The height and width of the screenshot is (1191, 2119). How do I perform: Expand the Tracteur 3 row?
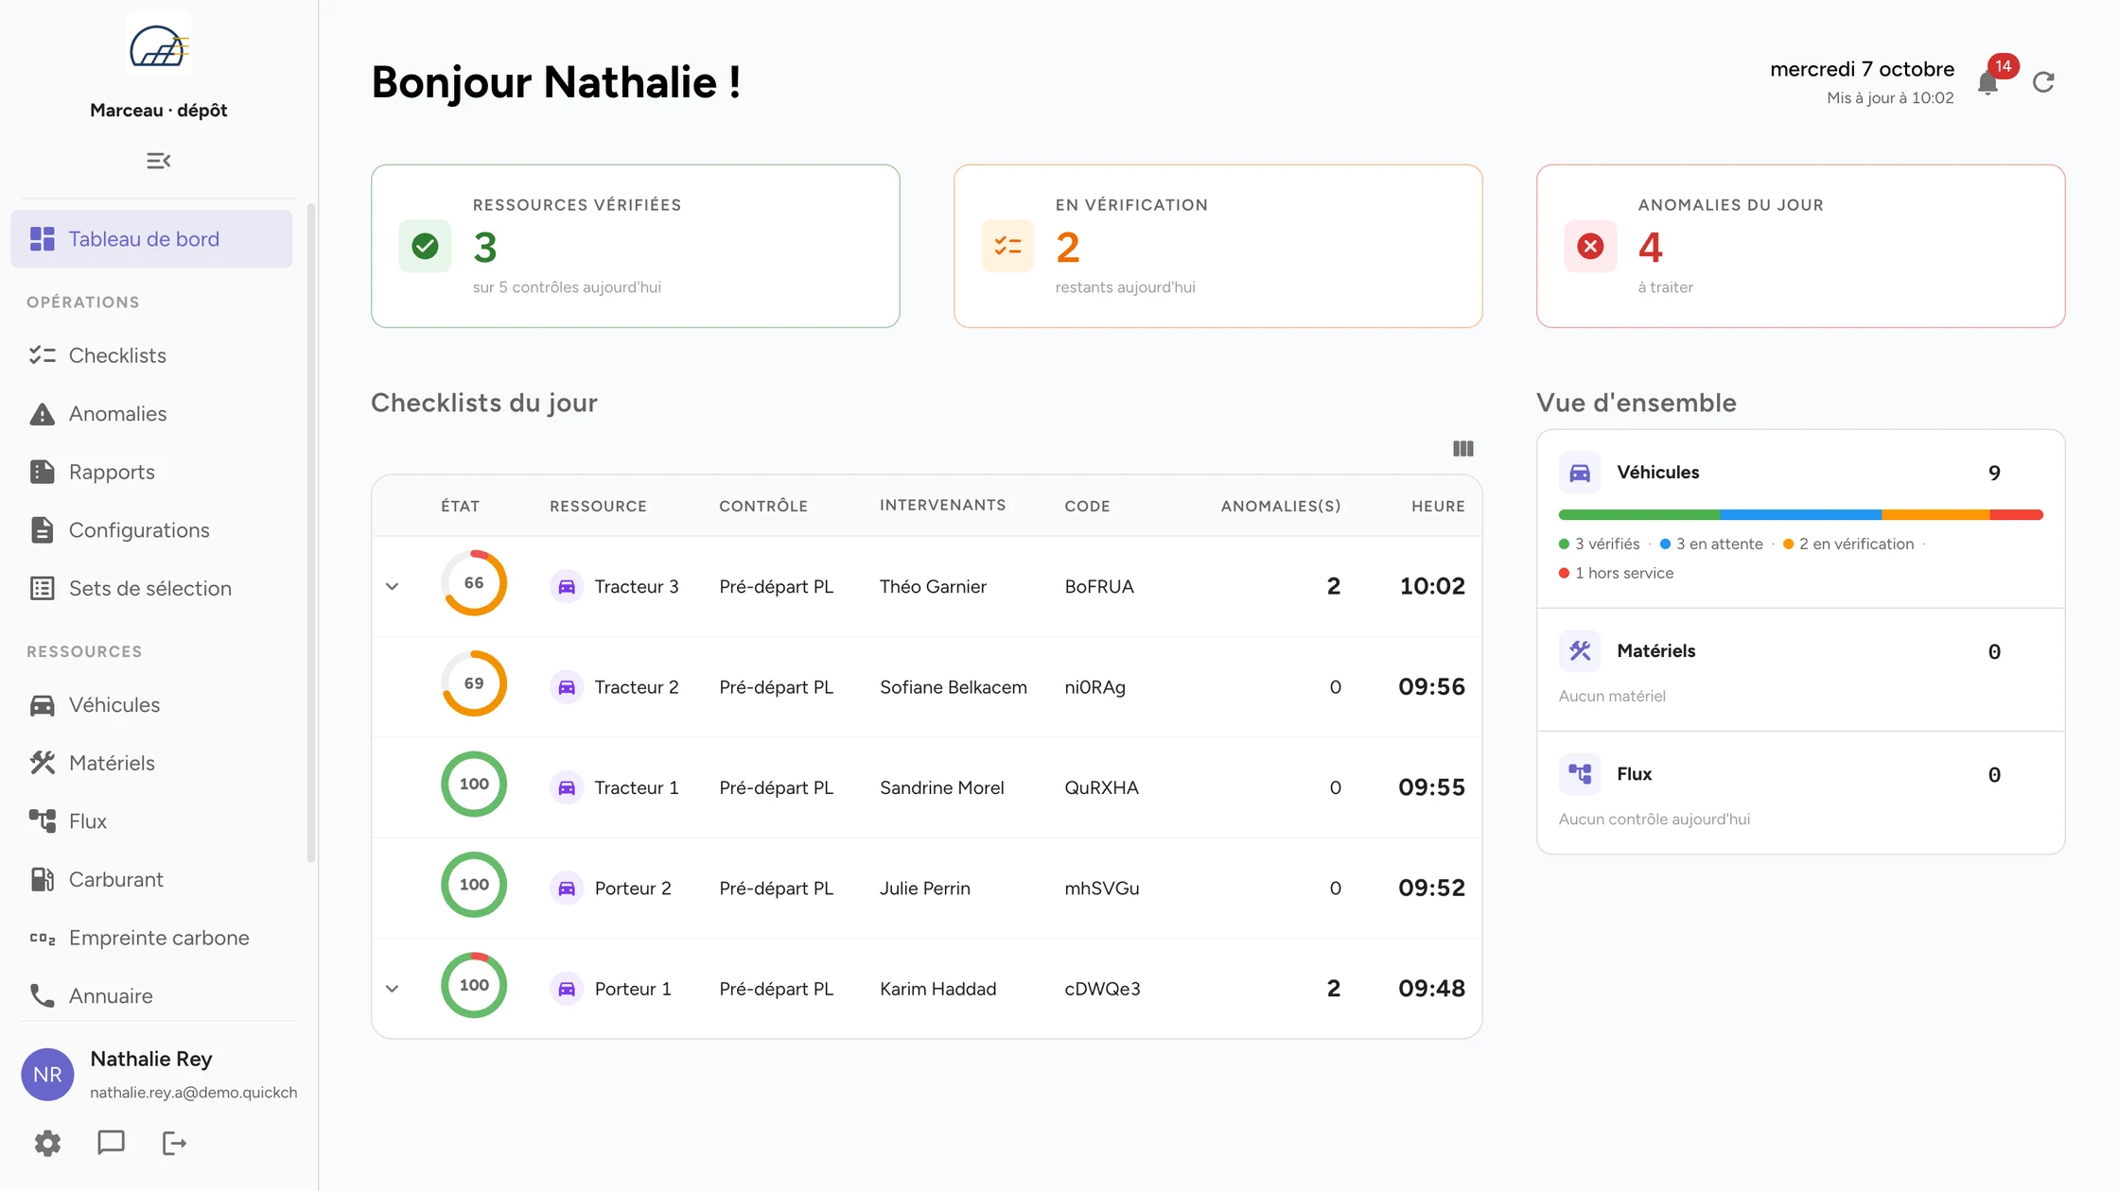point(392,586)
